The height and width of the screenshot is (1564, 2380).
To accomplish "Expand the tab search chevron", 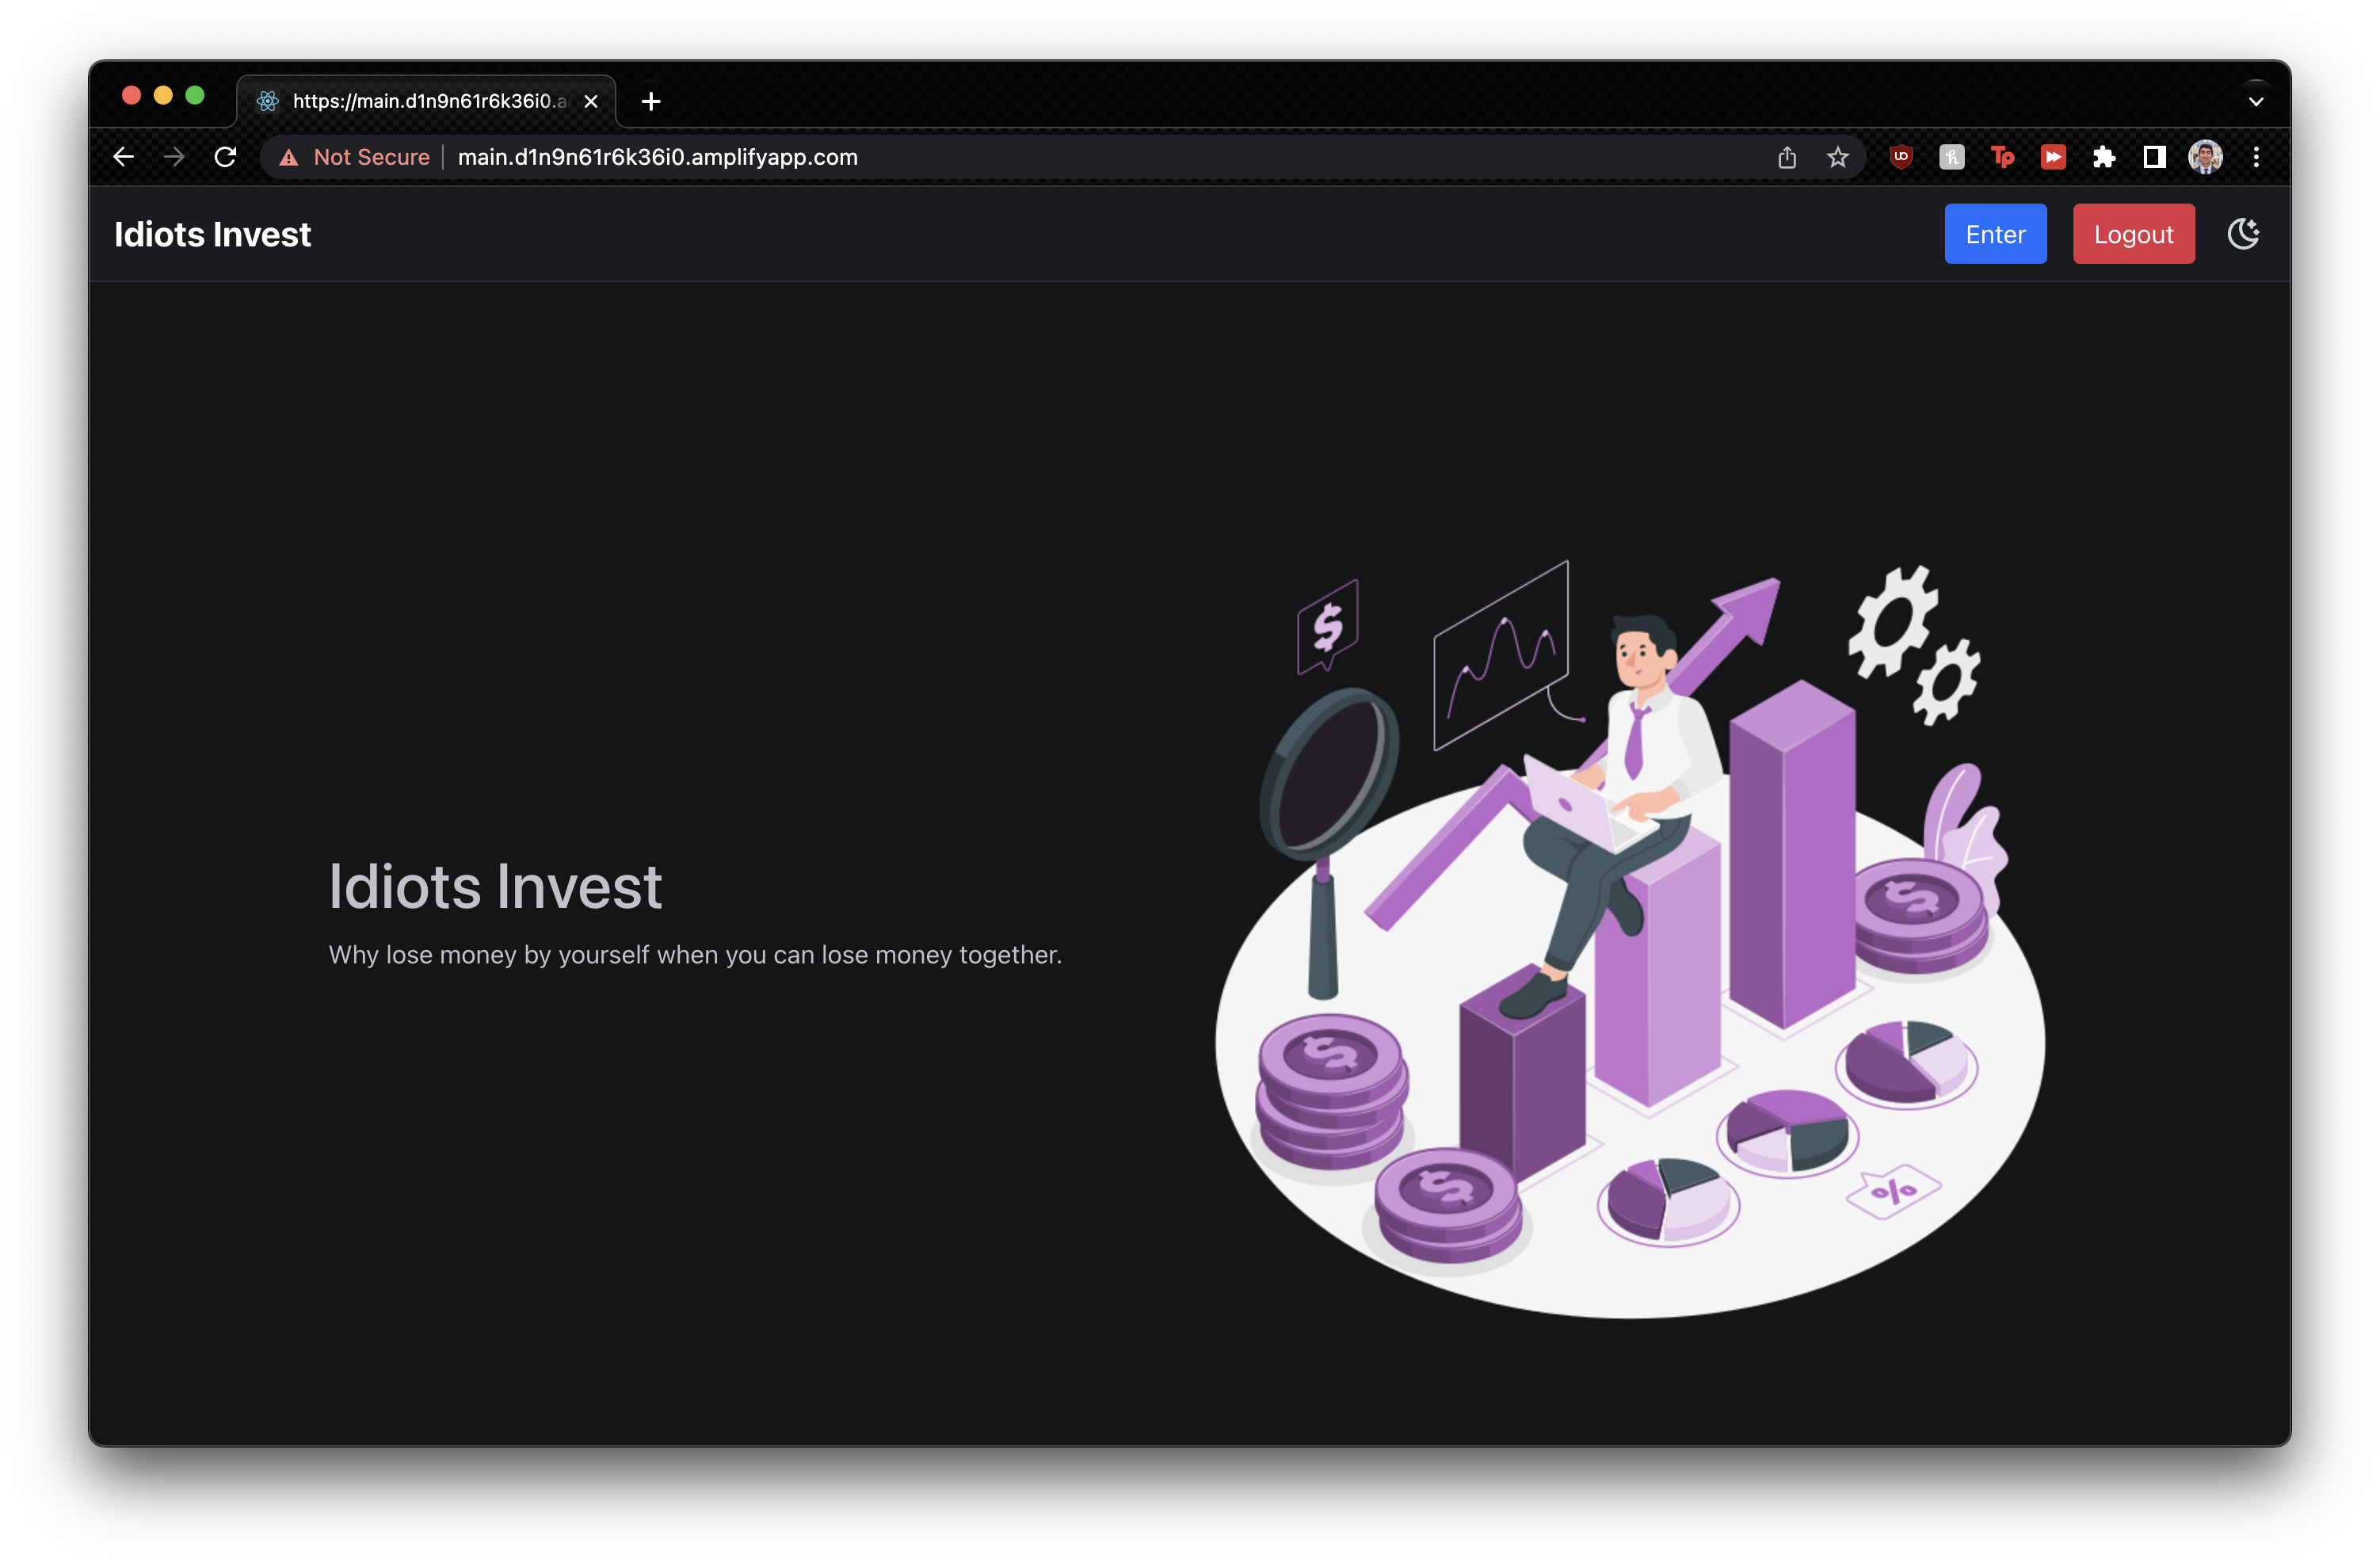I will [2256, 101].
